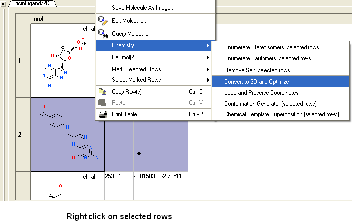This screenshot has height=223, width=352.
Task: Choose Save Molecule As Image
Action: [x=142, y=8]
